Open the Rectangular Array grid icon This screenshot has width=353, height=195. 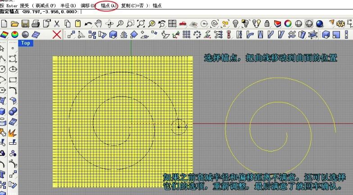click(186, 35)
